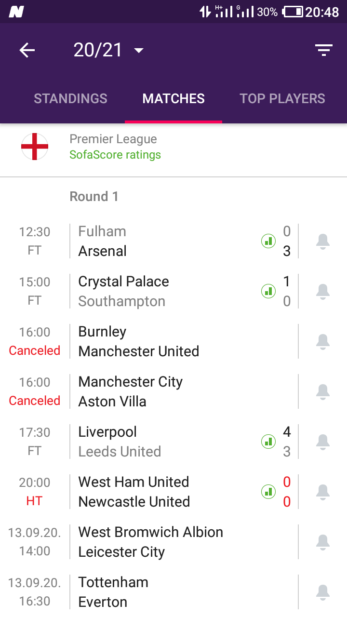Image resolution: width=347 pixels, height=617 pixels.
Task: Open the SofaScore ratings link
Action: (x=115, y=155)
